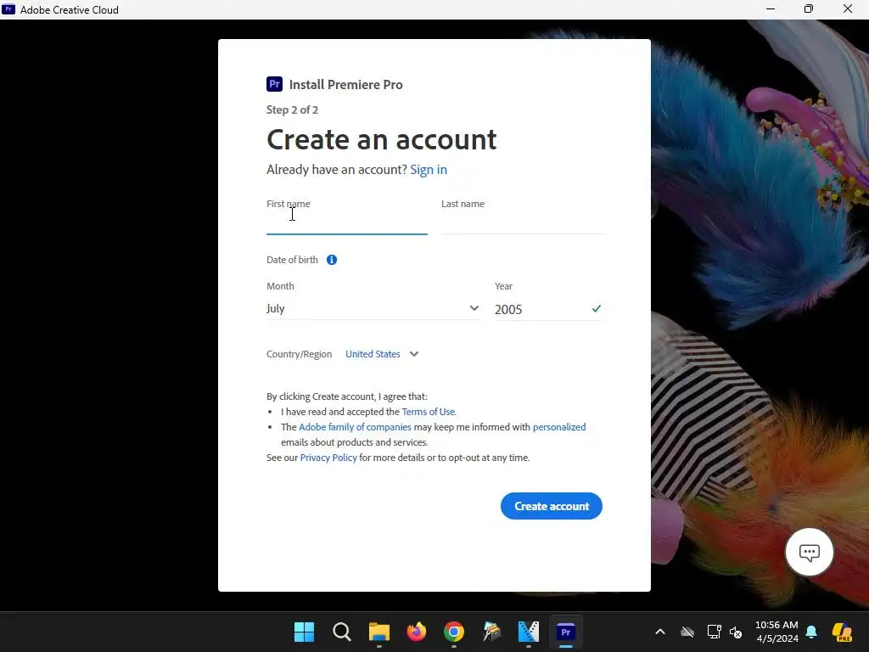Click the 'Step 2 of 2' text
869x652 pixels.
click(292, 110)
